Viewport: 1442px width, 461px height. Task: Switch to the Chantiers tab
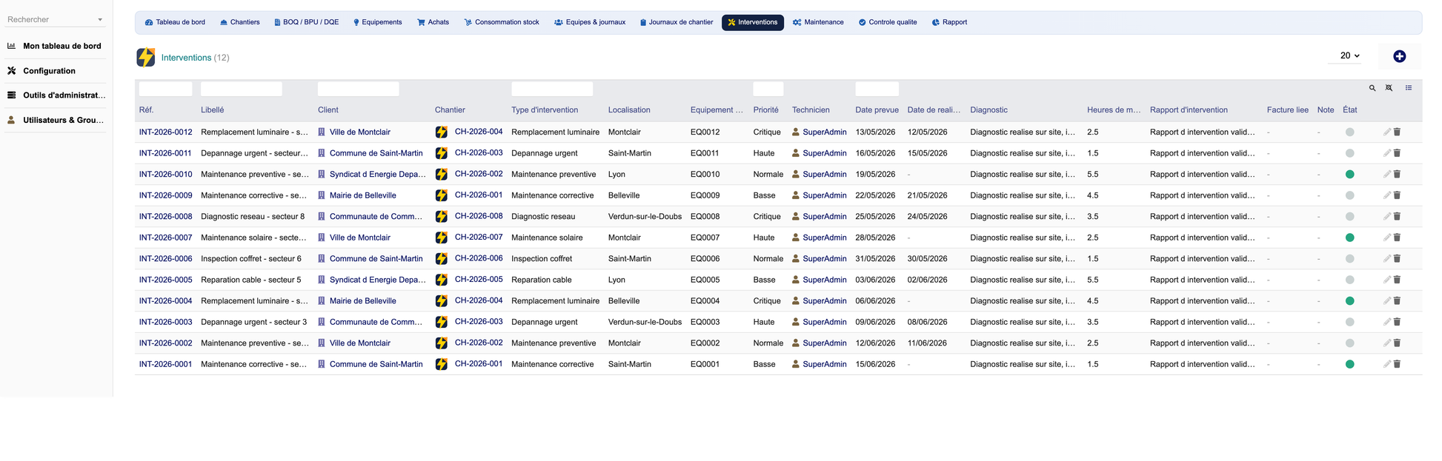(x=240, y=22)
